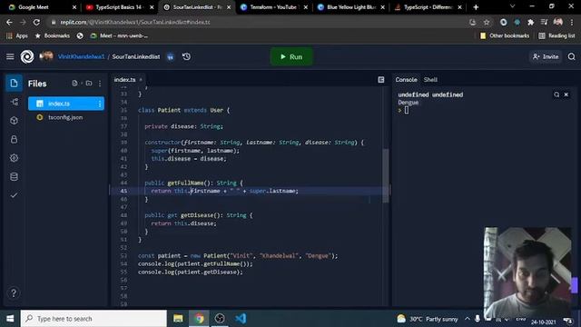This screenshot has height=327, width=581.
Task: Click the replit.com address bar
Action: click(260, 22)
